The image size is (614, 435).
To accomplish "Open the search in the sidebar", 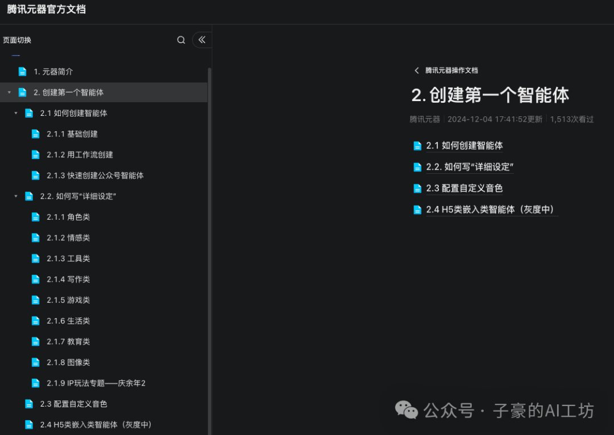I will (181, 40).
